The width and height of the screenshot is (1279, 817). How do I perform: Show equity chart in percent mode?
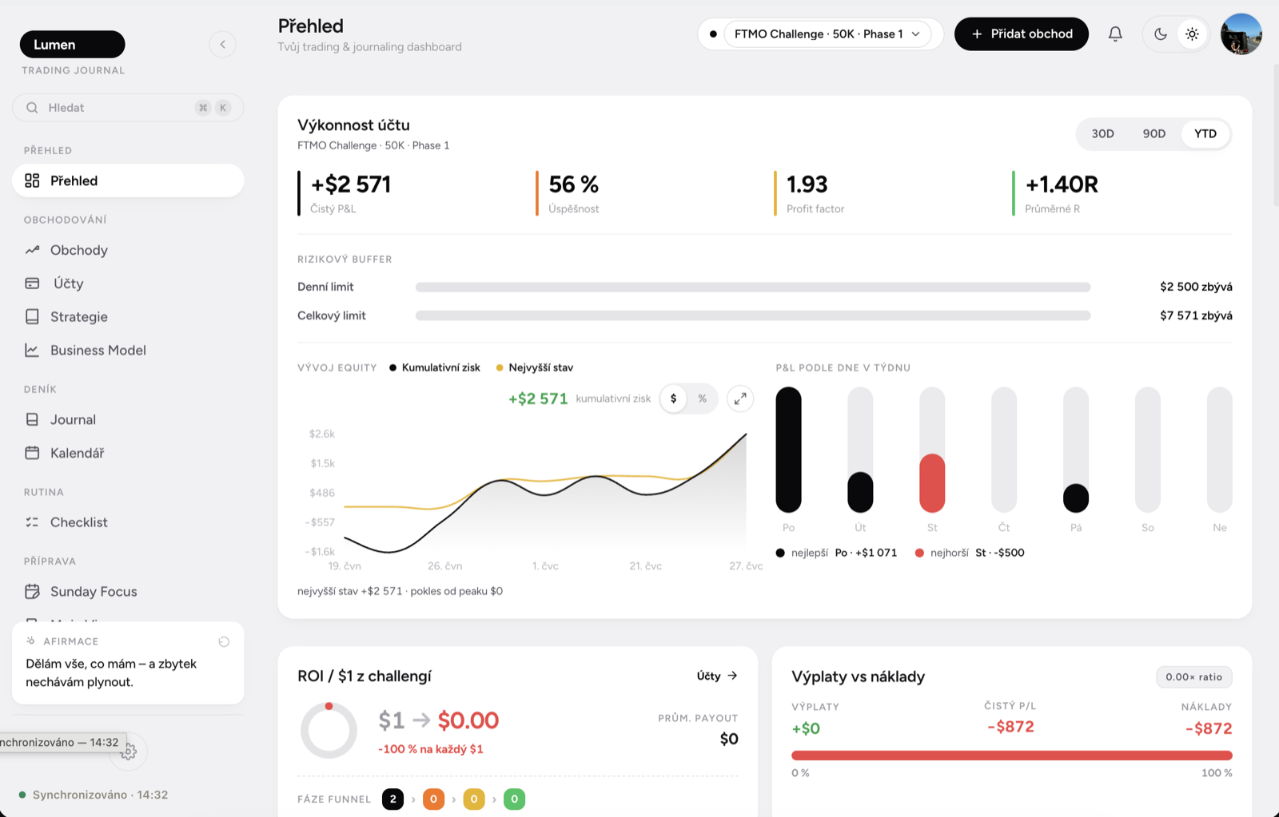click(x=703, y=398)
